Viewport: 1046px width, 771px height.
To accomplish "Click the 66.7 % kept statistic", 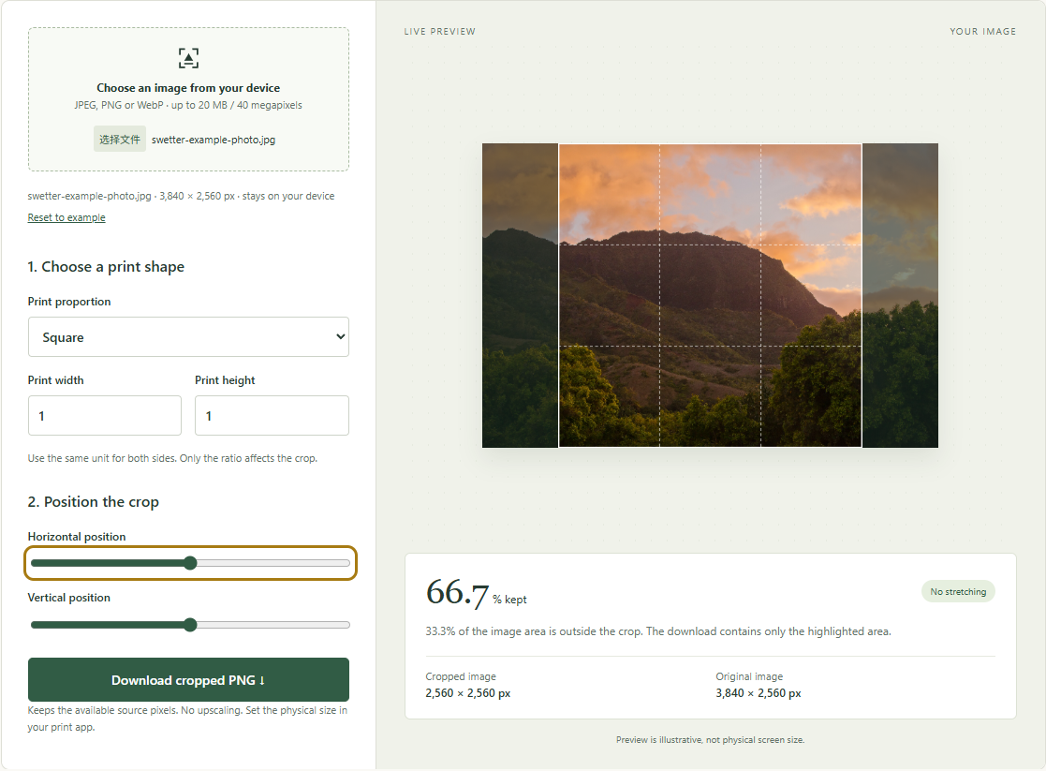I will (x=477, y=593).
